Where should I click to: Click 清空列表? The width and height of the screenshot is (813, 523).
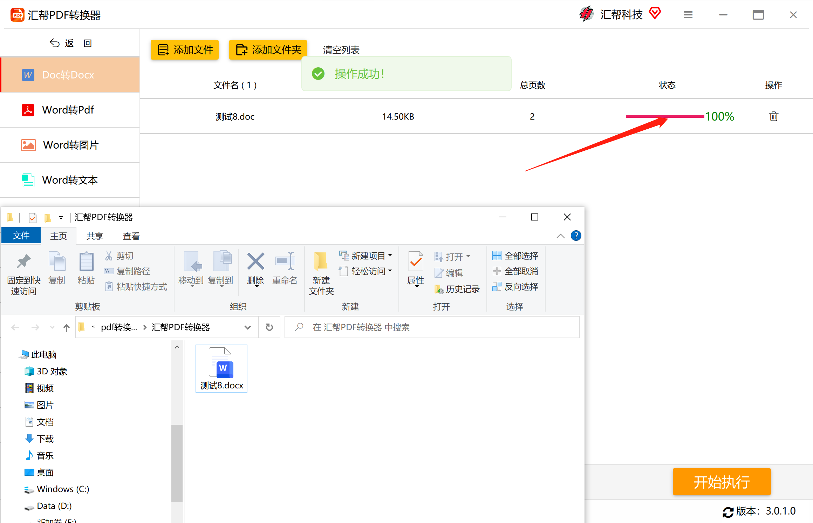pyautogui.click(x=341, y=50)
